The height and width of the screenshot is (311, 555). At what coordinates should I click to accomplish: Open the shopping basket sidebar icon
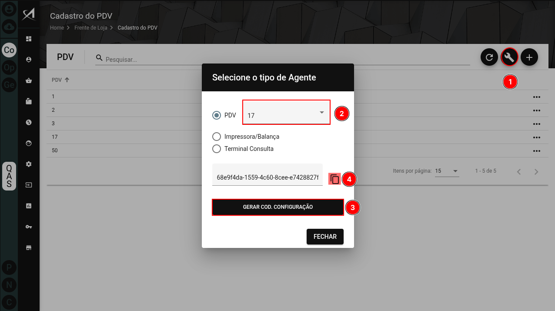pos(29,80)
